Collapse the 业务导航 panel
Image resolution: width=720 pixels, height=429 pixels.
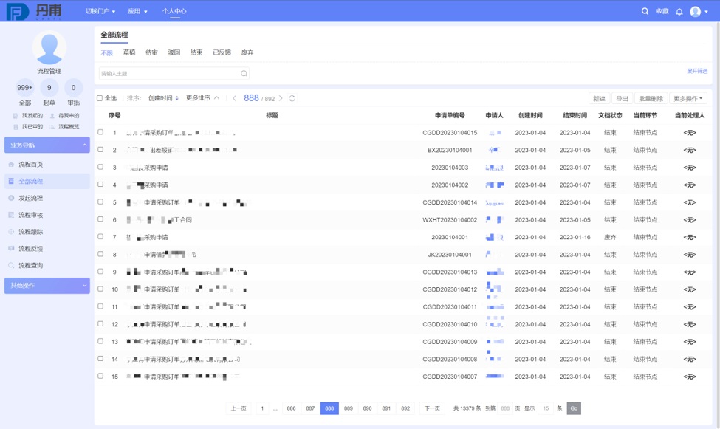click(x=85, y=145)
